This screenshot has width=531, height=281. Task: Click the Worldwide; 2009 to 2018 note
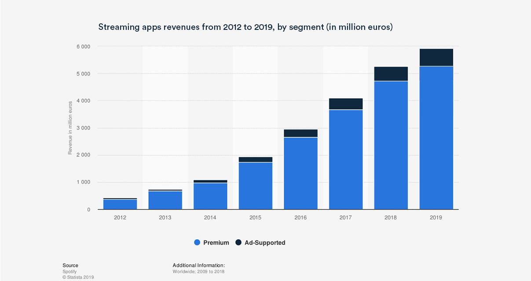pyautogui.click(x=199, y=272)
